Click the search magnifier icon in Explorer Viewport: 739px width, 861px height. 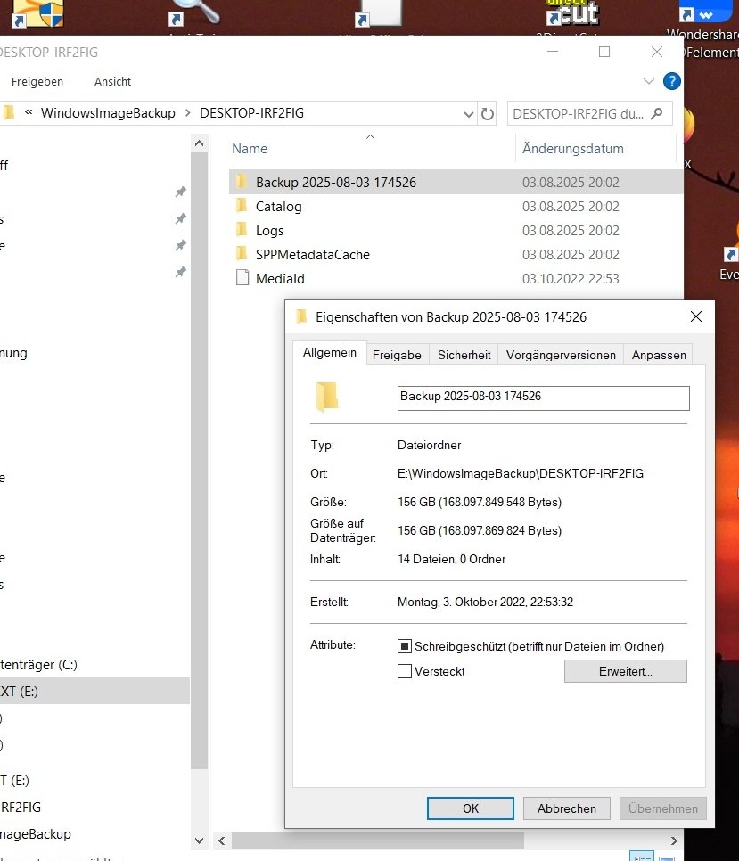coord(657,114)
